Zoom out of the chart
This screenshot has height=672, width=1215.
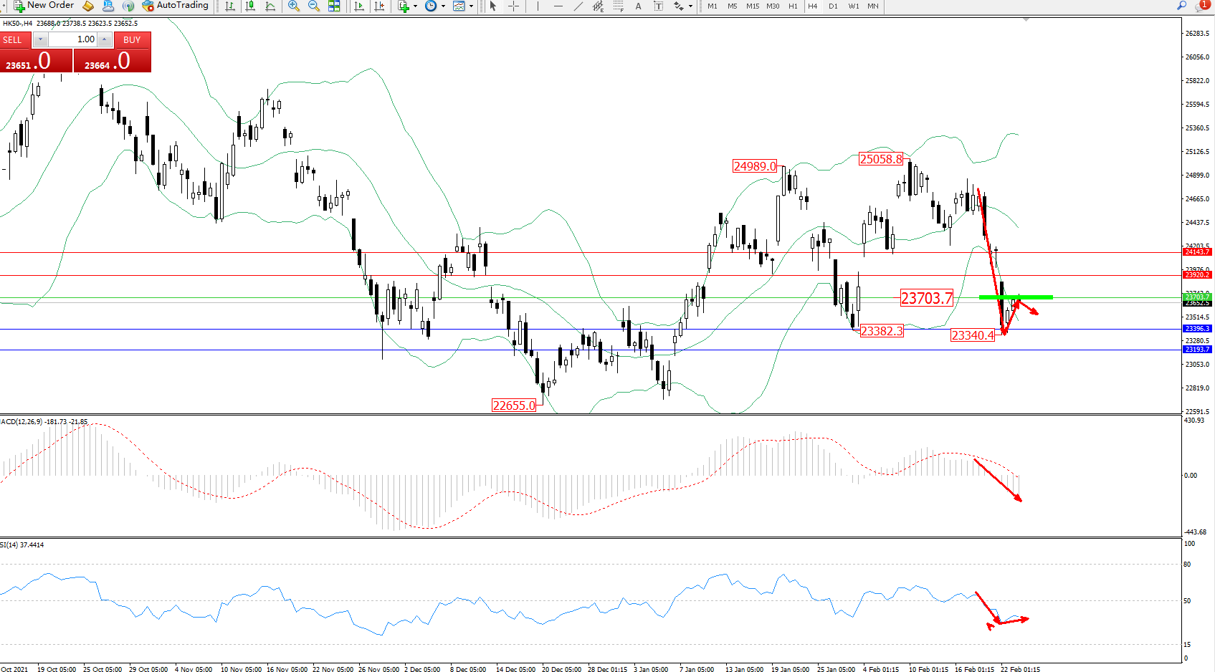[314, 6]
